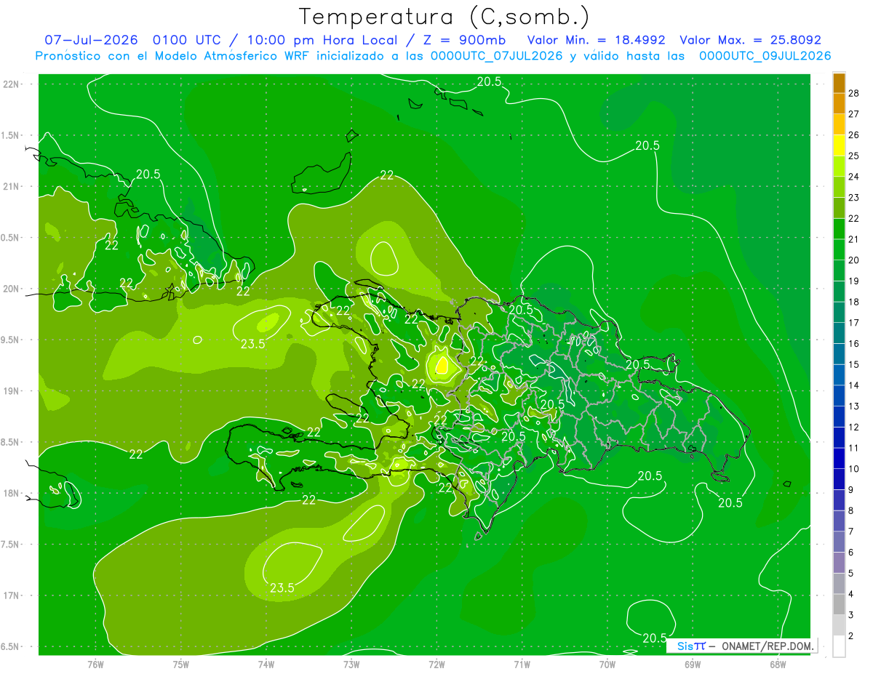Click the color bar label '7'

point(852,531)
